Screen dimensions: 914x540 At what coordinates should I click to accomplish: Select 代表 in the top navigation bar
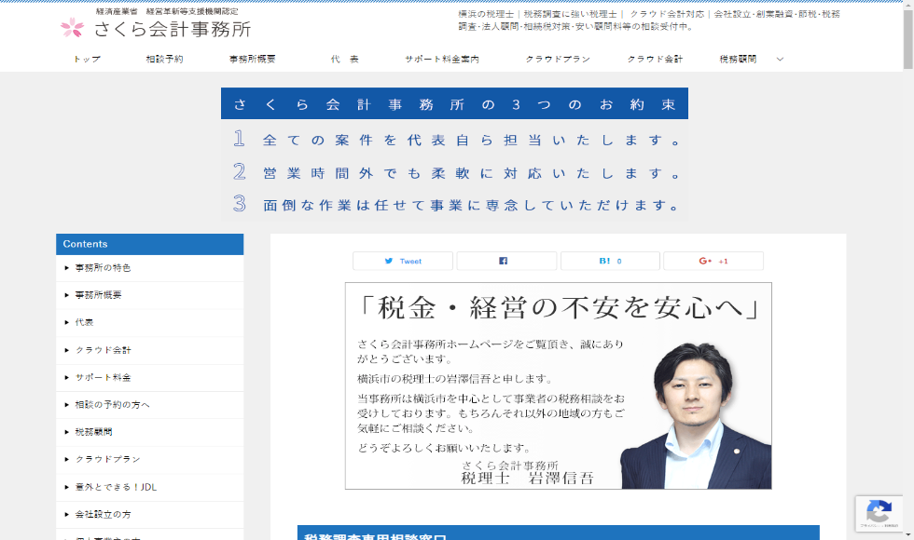tap(344, 60)
